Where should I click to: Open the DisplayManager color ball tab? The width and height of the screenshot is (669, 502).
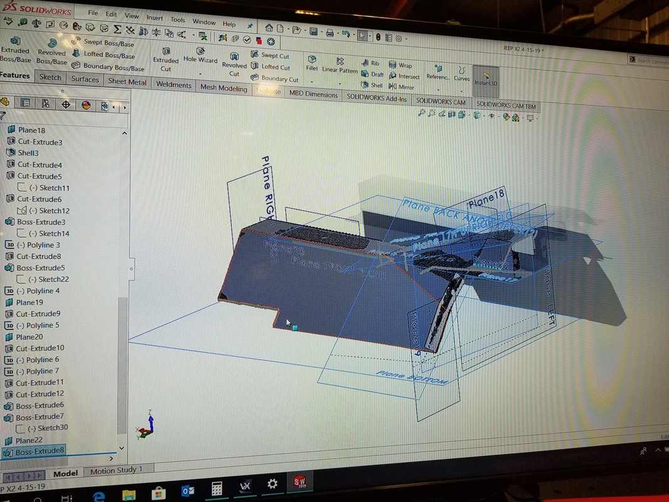point(86,105)
